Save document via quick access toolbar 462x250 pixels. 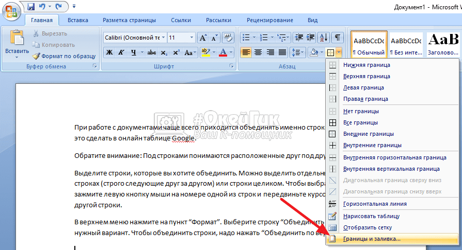(x=31, y=6)
